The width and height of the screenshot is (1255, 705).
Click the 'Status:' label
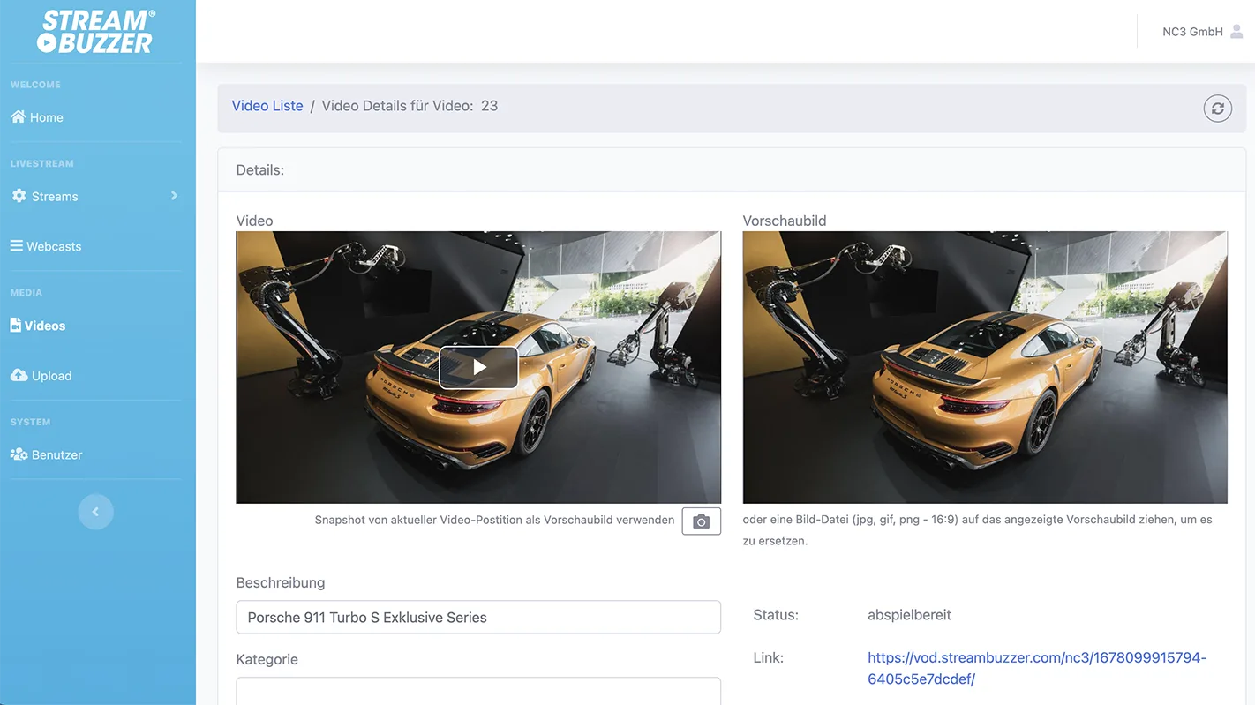click(x=776, y=615)
